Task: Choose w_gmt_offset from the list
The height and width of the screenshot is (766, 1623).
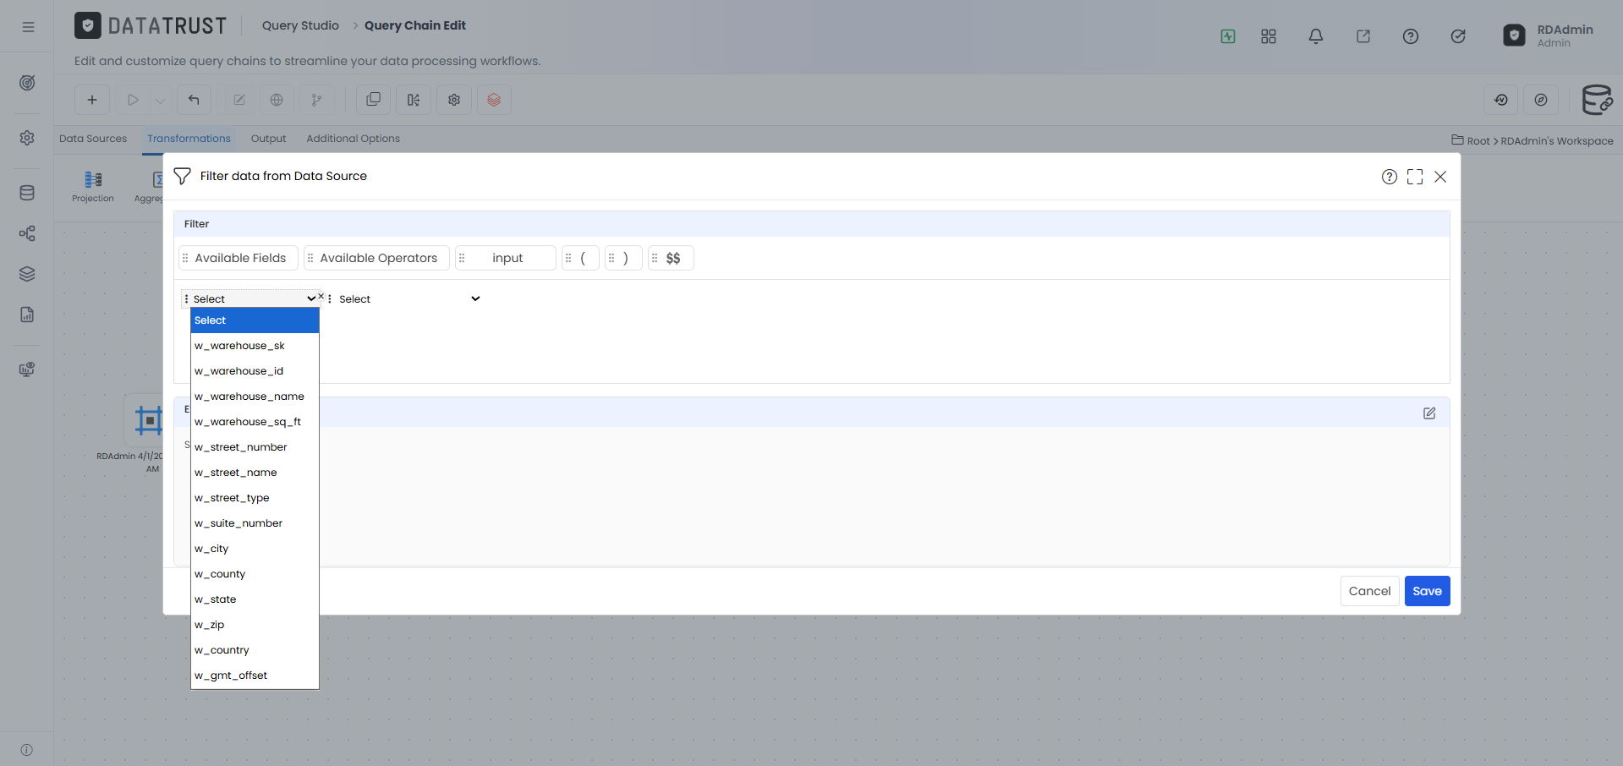Action: [x=255, y=676]
